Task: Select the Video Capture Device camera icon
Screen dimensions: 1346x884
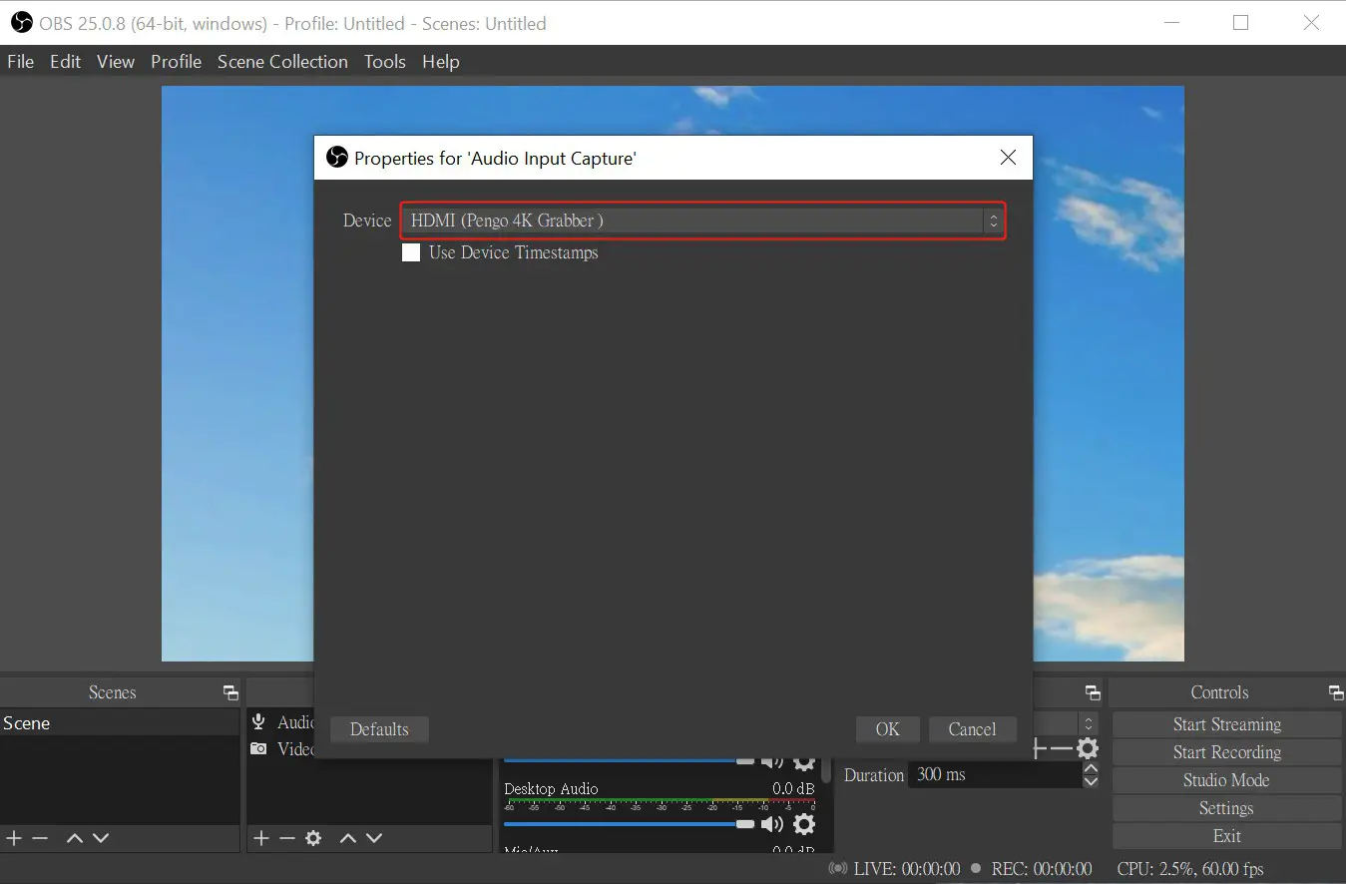Action: click(x=259, y=749)
